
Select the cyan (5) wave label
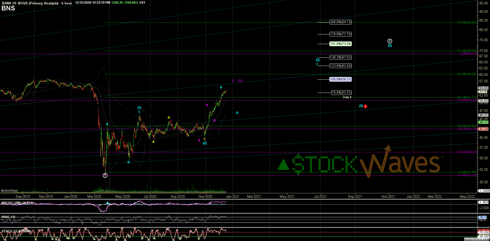coord(390,46)
